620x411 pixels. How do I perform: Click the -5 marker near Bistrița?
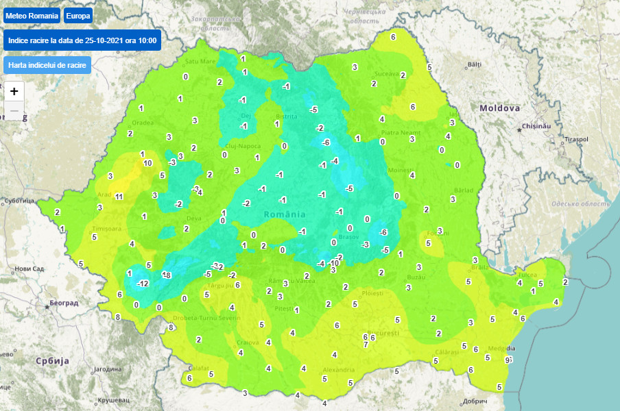point(313,110)
